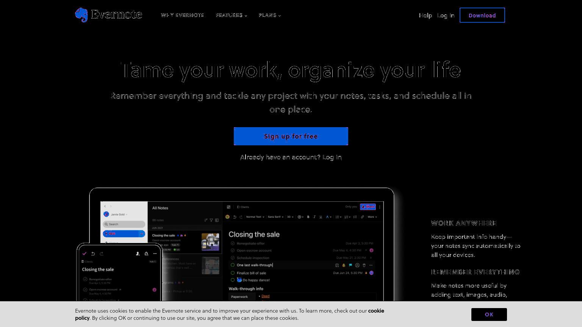Screen dimensions: 582x327
Task: Click the Share button in the note
Action: (x=368, y=207)
